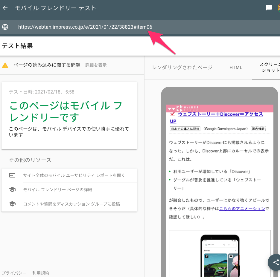Click the このページはモバイル フレンドリーです heading
Viewport: 280px width, 277px height.
[66, 111]
